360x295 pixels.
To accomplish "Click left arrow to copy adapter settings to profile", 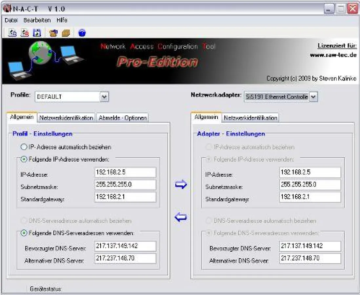I will click(181, 217).
